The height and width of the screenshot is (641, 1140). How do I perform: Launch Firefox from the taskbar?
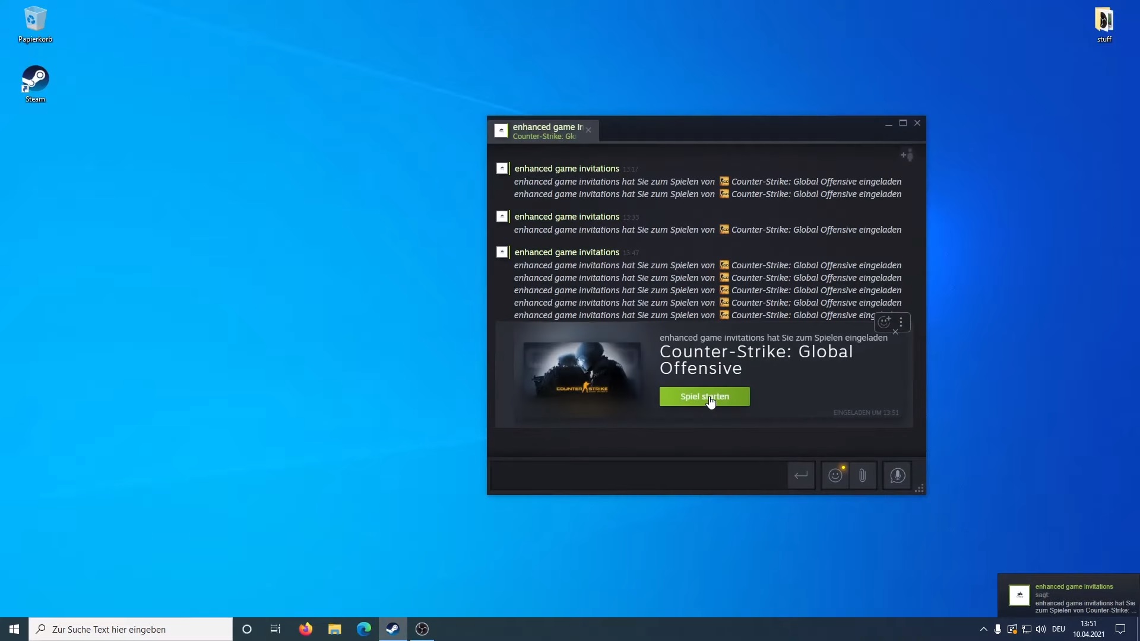click(305, 629)
